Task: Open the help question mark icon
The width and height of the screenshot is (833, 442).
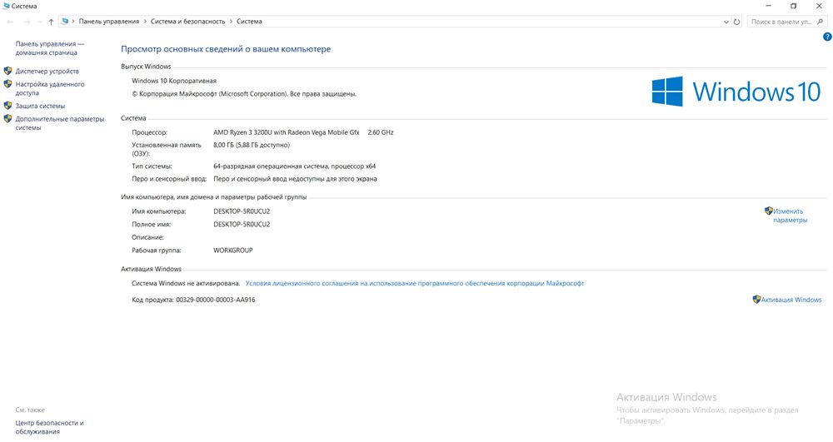Action: 827,37
